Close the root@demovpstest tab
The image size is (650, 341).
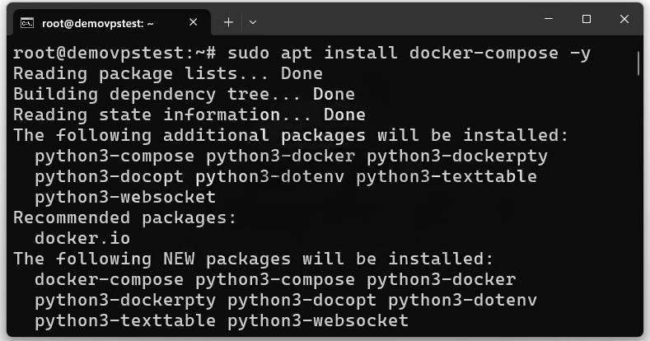coord(193,22)
